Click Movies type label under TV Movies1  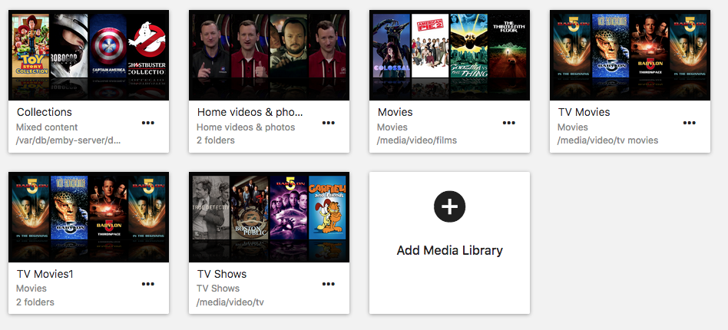(x=31, y=289)
